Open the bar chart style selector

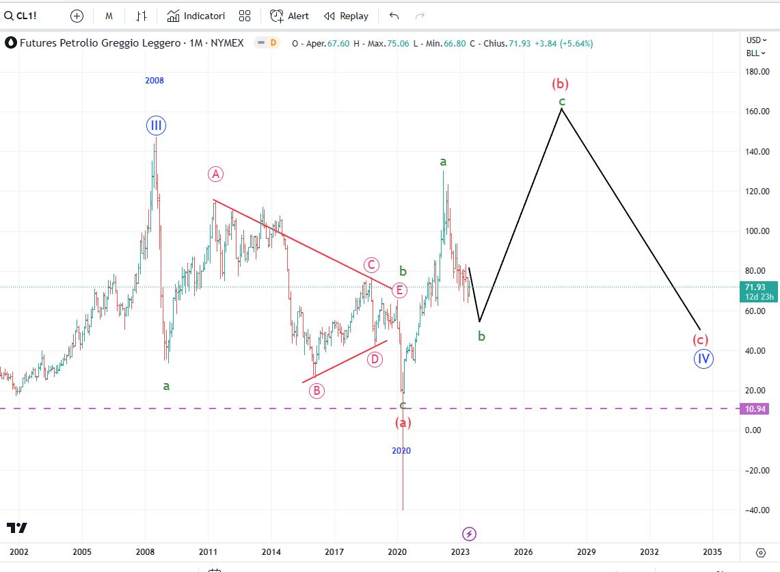(x=142, y=16)
